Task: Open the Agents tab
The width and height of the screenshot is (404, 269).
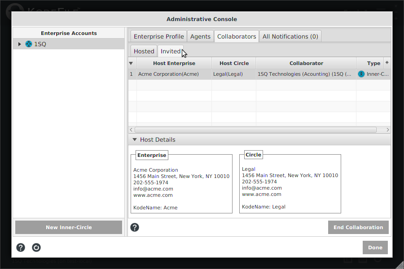Action: tap(200, 37)
